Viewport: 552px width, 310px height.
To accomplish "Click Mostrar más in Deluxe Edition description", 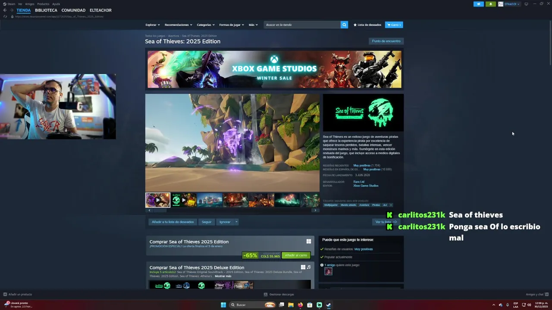I will (223, 276).
